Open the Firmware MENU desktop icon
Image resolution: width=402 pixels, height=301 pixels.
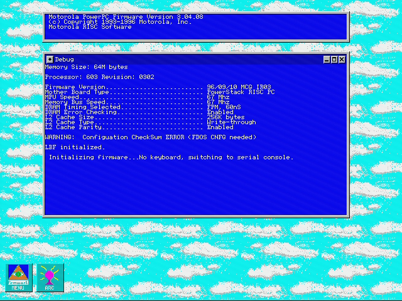[19, 278]
